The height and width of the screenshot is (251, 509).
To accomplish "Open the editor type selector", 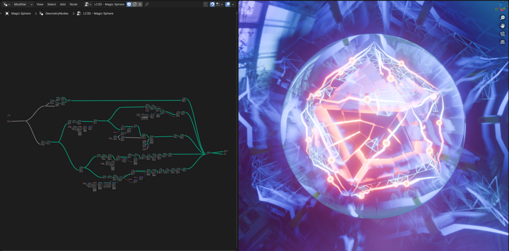I will pyautogui.click(x=6, y=4).
